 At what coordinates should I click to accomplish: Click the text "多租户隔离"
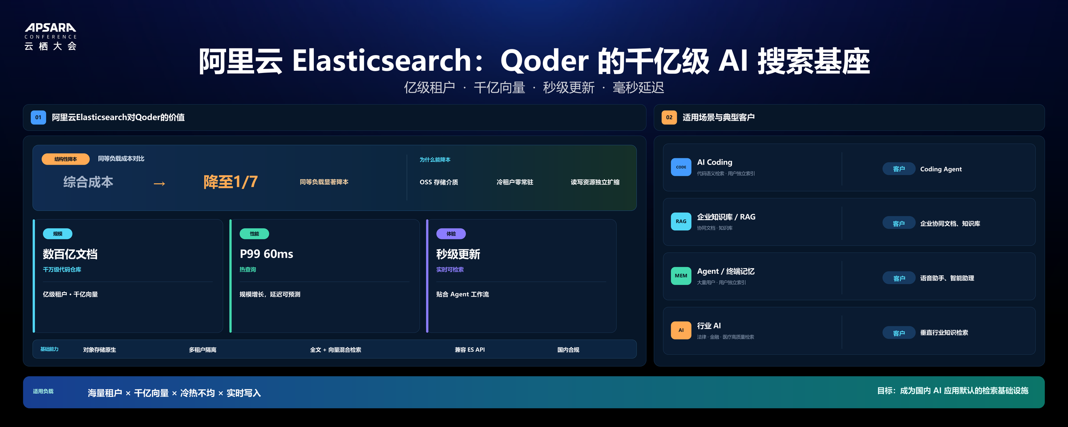tap(203, 350)
